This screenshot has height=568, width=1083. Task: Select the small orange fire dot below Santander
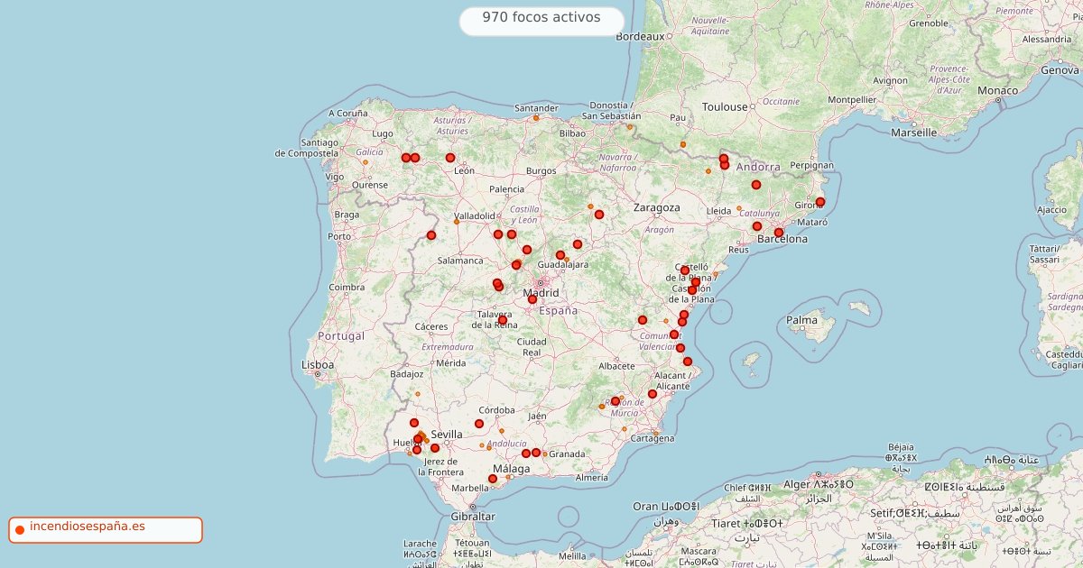pos(536,118)
